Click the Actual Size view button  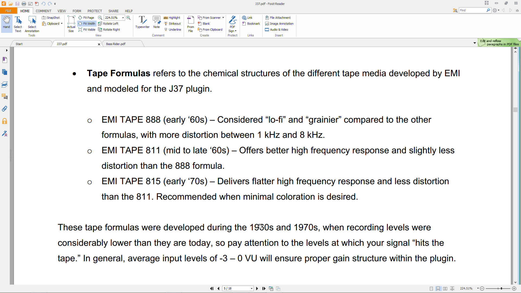71,24
